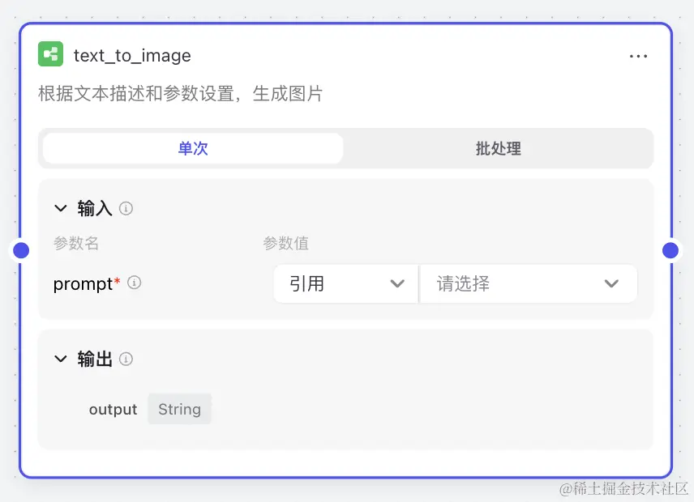Click the text_to_image node title

tap(132, 56)
